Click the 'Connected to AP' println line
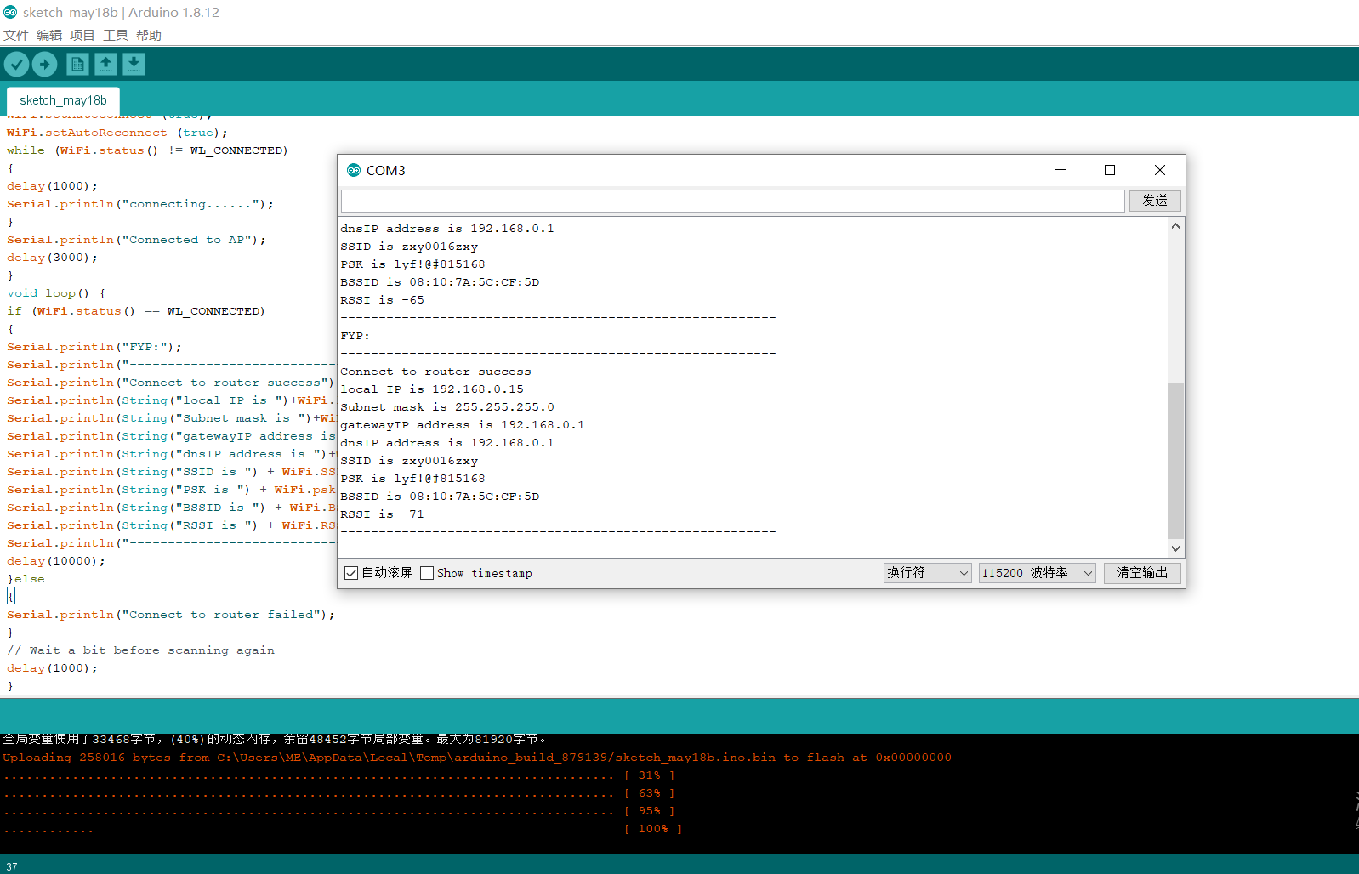The height and width of the screenshot is (874, 1359). pos(136,240)
